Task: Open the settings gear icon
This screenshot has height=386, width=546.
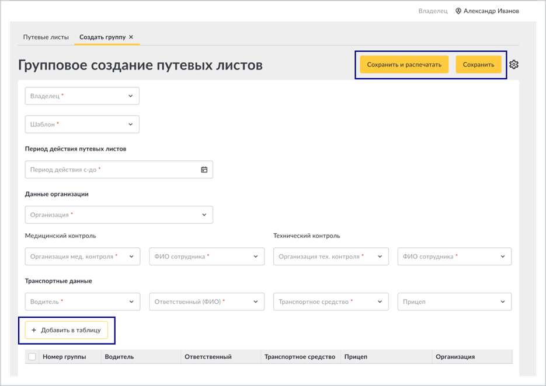Action: click(x=514, y=64)
